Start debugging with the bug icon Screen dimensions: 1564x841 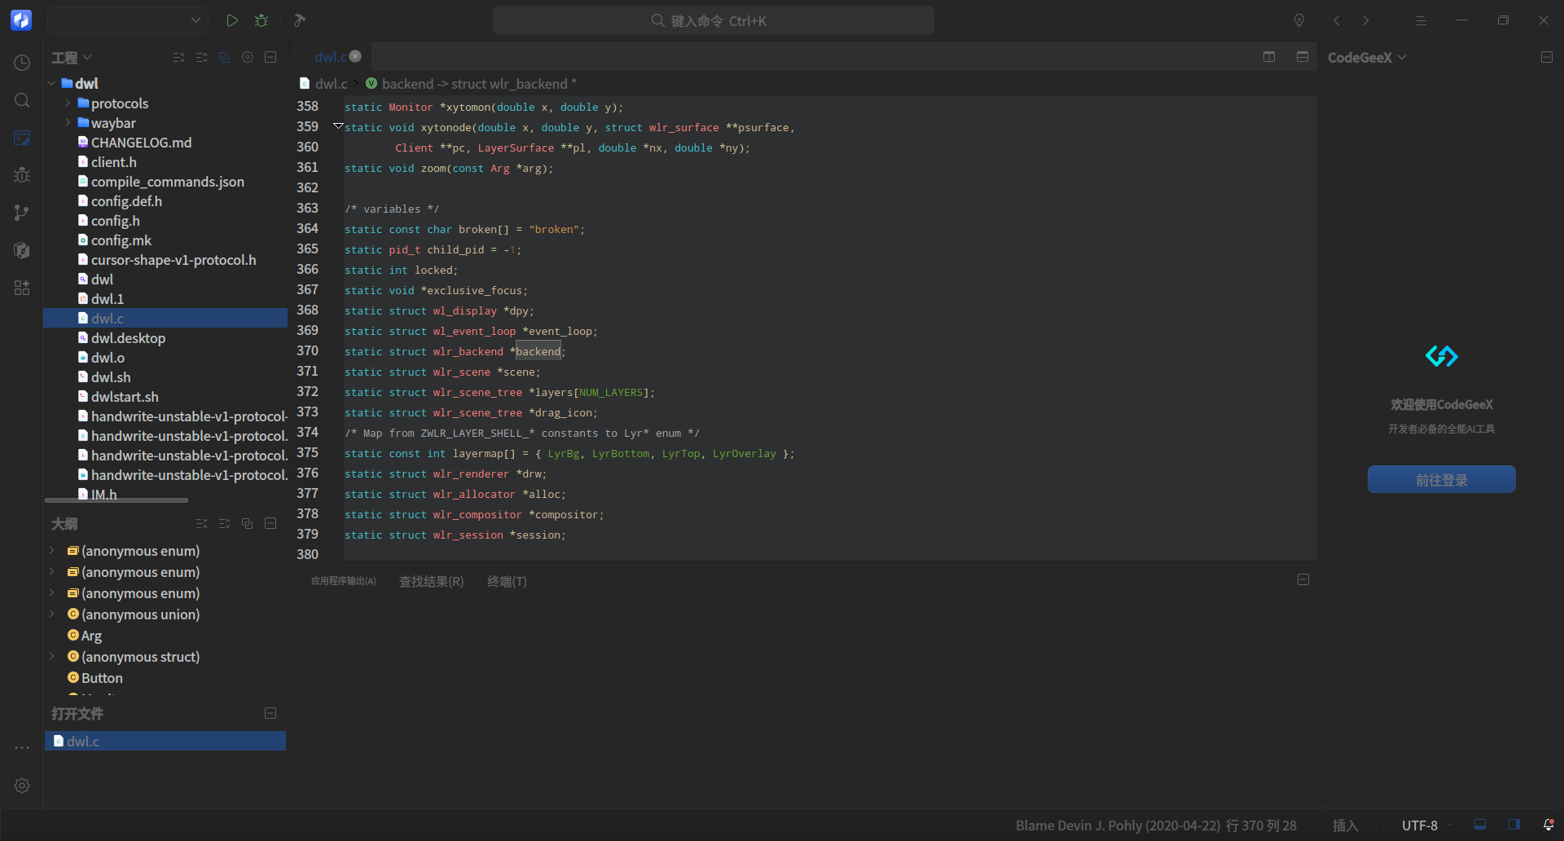(x=261, y=20)
